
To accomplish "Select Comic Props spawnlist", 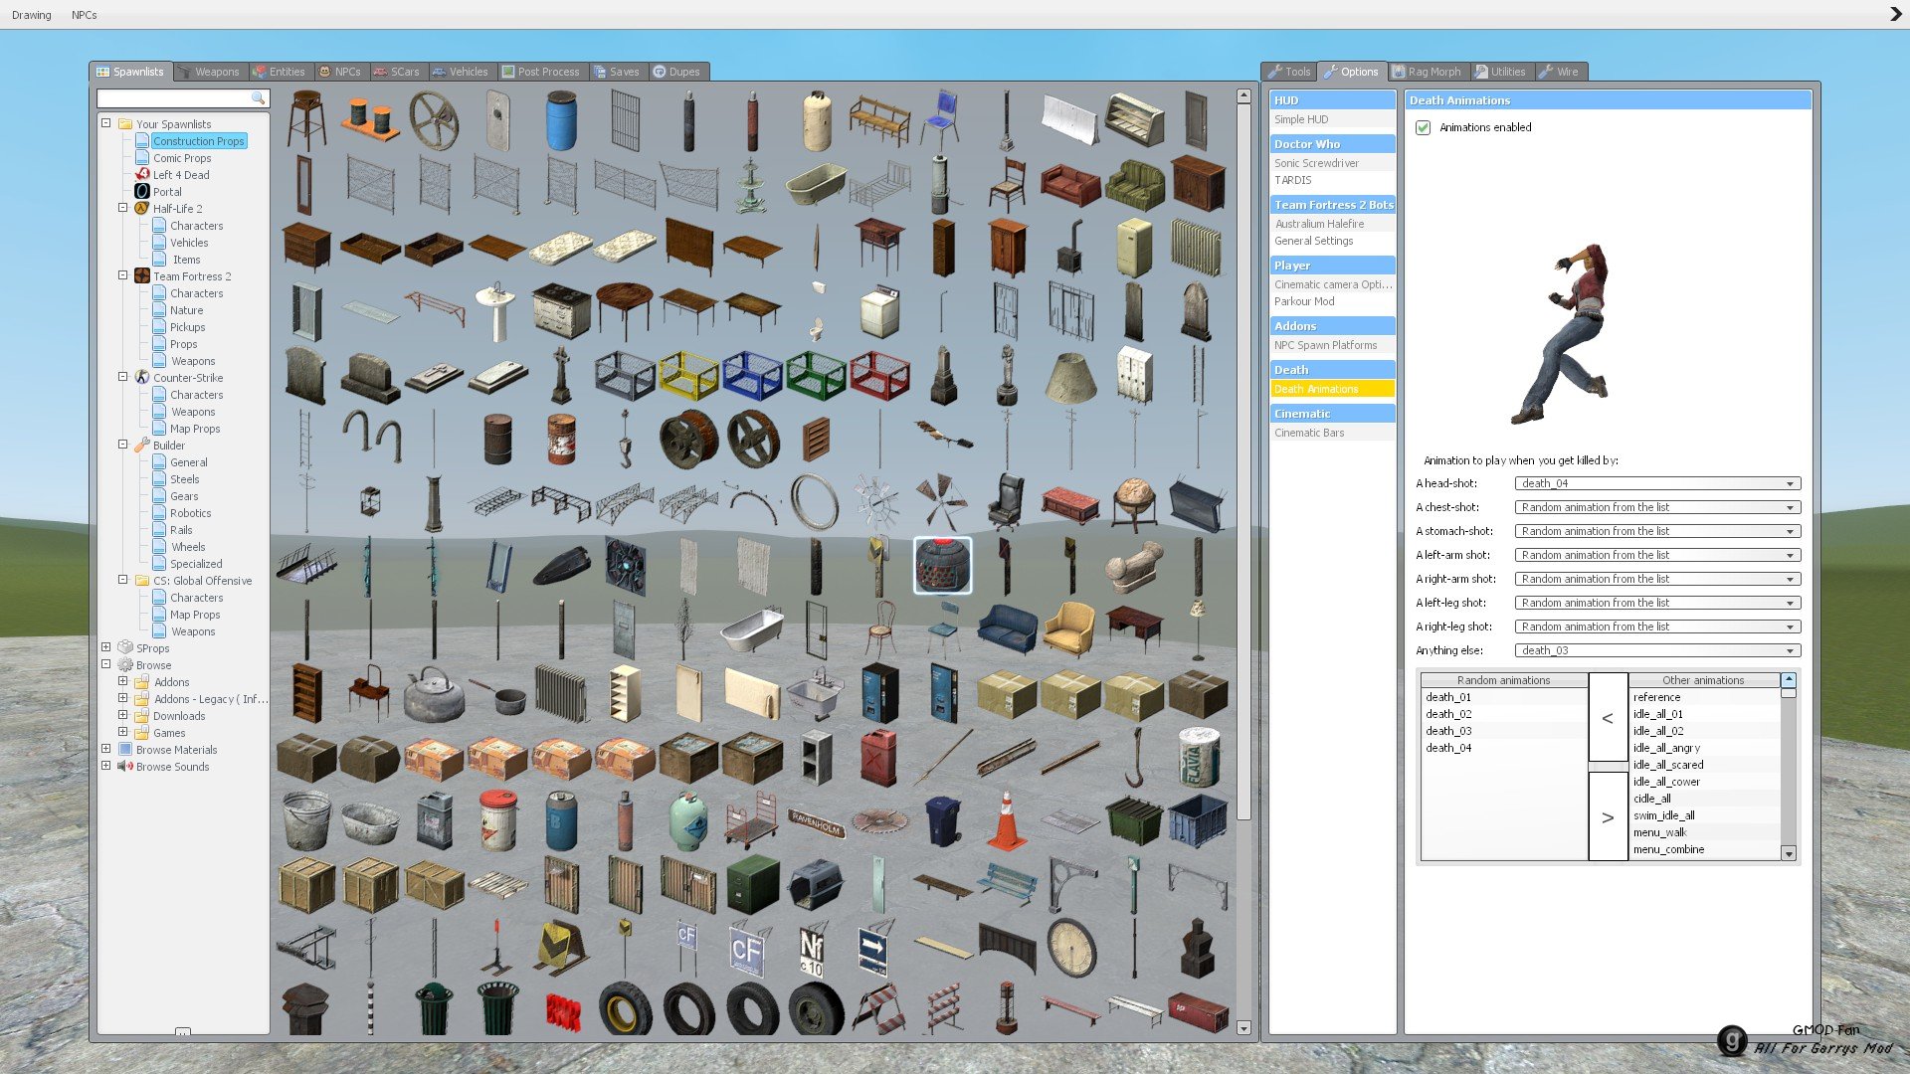I will pyautogui.click(x=182, y=158).
